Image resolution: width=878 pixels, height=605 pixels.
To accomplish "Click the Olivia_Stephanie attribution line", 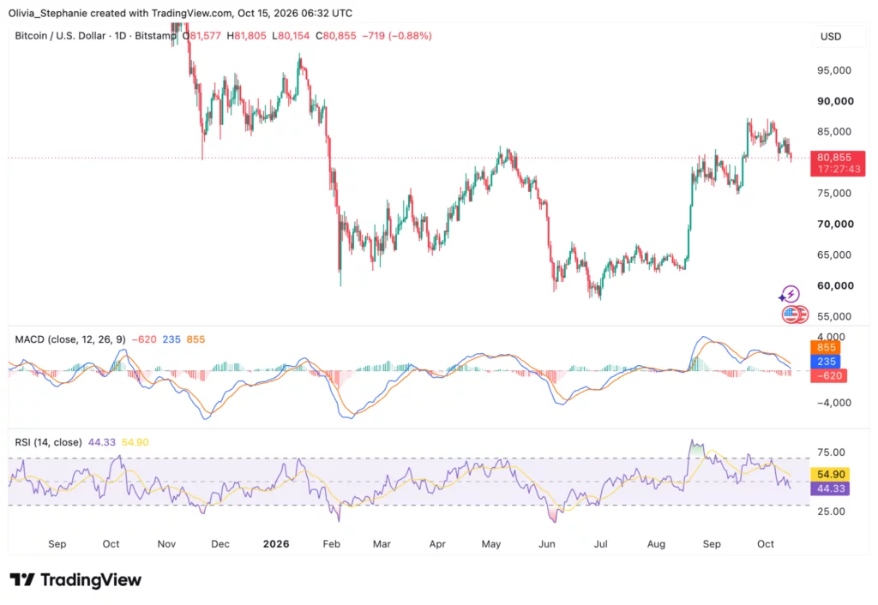I will (x=180, y=13).
